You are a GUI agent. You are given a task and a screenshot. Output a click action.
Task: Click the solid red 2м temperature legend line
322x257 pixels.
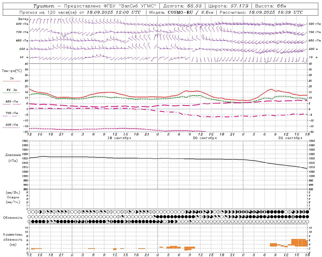click(12, 81)
